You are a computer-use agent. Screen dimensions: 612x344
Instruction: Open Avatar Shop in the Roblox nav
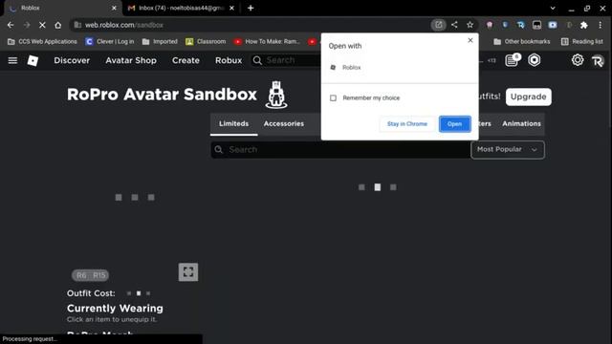click(x=131, y=60)
